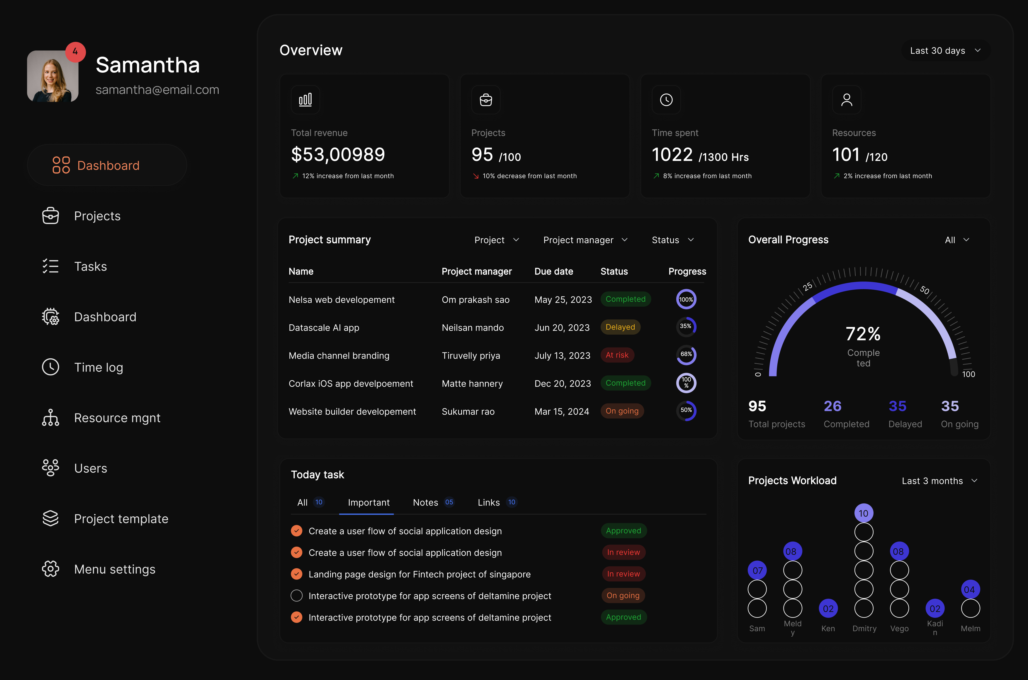Screen dimensions: 1028x680
Task: Open Tasks via the checklist icon
Action: [x=51, y=266]
